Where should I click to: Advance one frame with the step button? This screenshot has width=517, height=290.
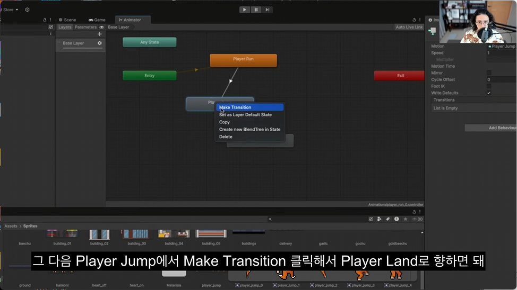tap(268, 10)
